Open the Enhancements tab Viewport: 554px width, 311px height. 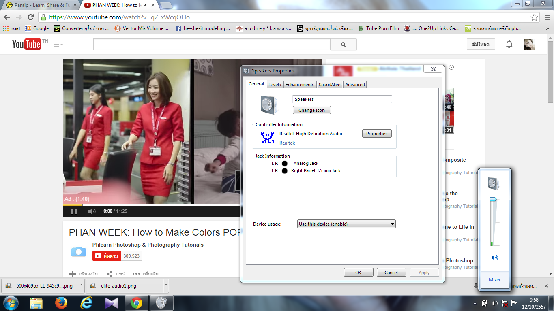pyautogui.click(x=300, y=84)
